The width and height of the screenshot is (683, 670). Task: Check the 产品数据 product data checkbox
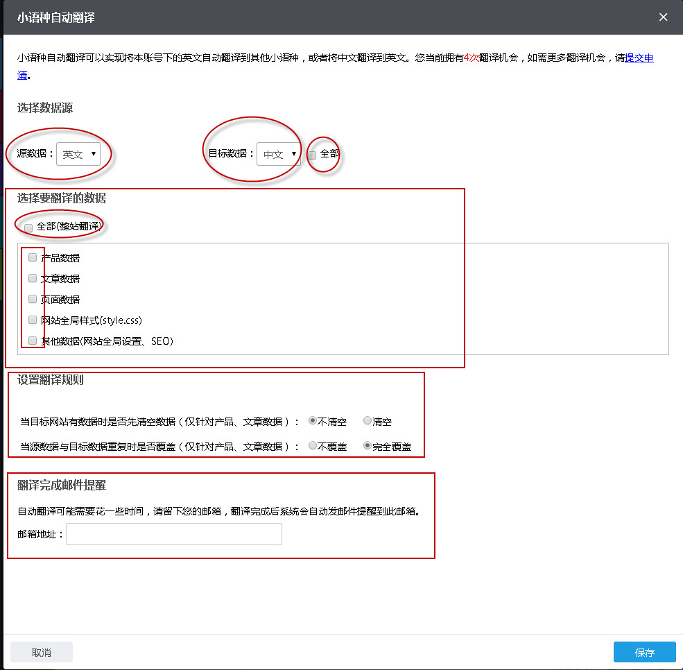click(x=32, y=257)
